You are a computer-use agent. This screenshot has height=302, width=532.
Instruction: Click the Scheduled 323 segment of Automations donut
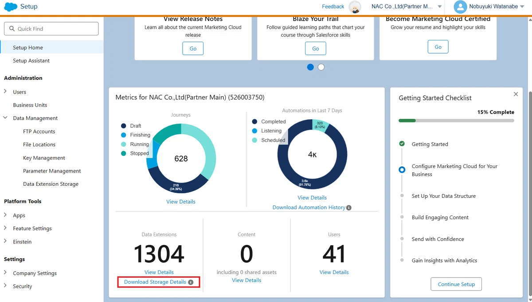pyautogui.click(x=320, y=125)
